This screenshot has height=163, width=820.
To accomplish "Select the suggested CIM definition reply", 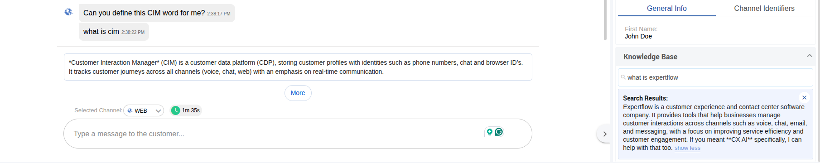I will [x=298, y=67].
